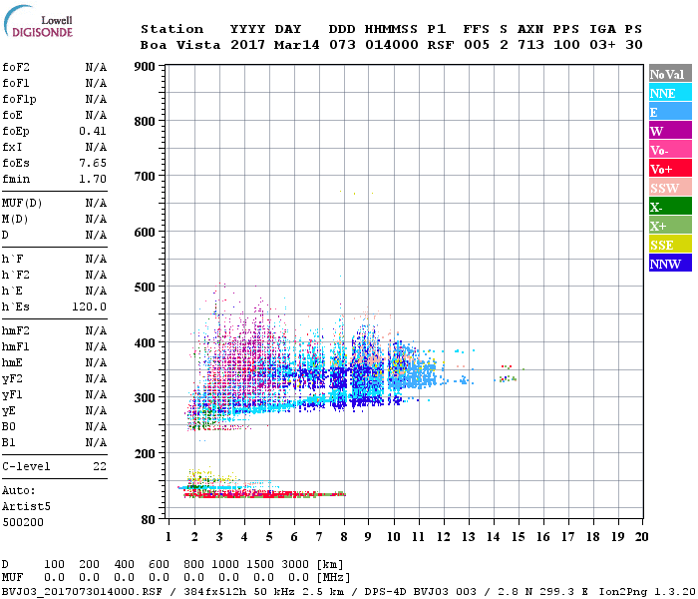Click the C-level value 22
698x599 pixels.
click(x=100, y=466)
